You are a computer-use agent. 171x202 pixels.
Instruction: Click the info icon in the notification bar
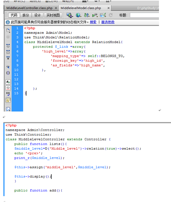click(8, 22)
